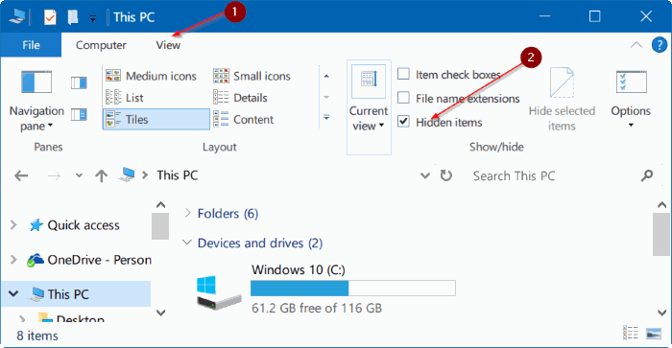672x348 pixels.
Task: Minimize the ribbon with the chevron
Action: pos(636,44)
